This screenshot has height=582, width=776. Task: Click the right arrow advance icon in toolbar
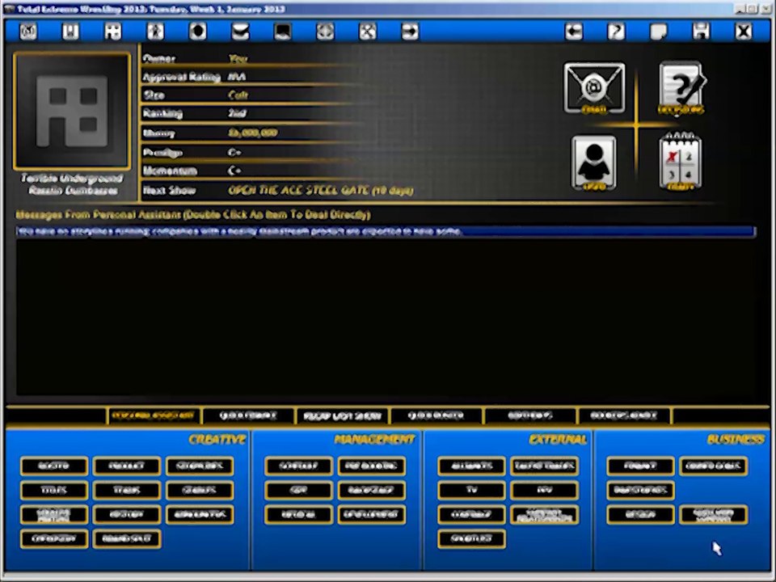click(x=410, y=32)
